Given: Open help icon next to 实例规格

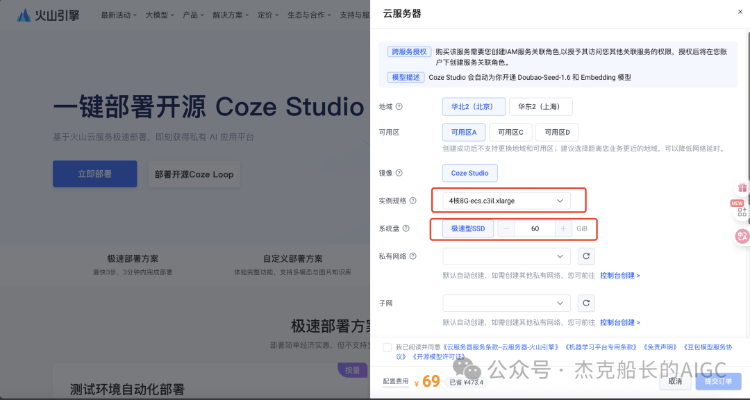Looking at the screenshot, I should (x=412, y=201).
